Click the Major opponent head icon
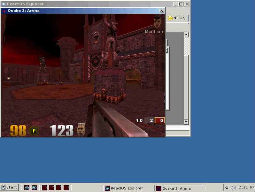Screen dimensions: 255x192 tap(157, 22)
